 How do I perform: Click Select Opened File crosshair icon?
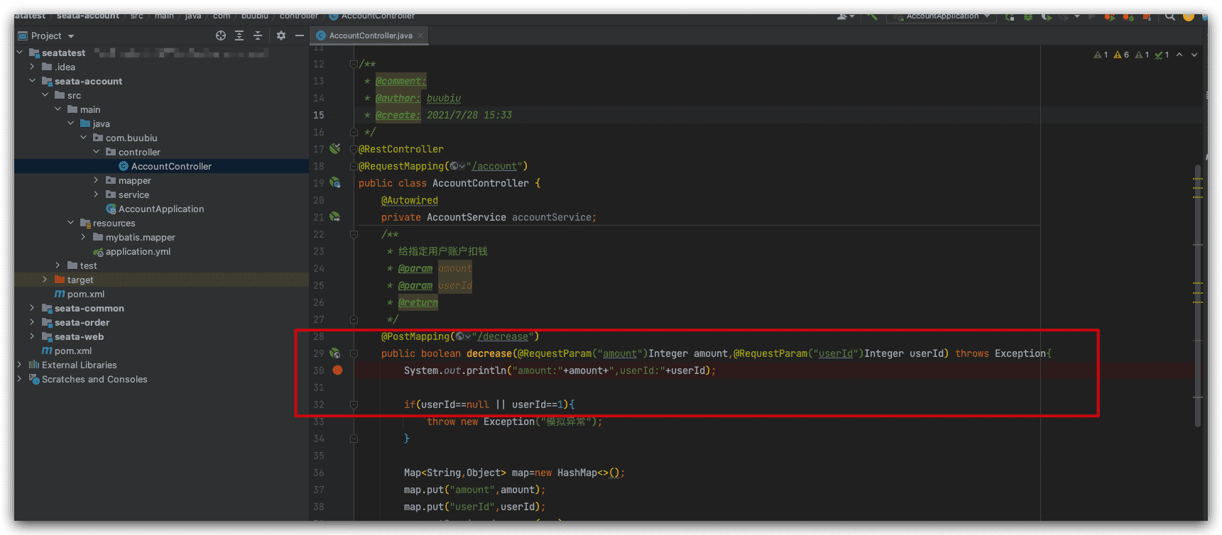(x=221, y=35)
